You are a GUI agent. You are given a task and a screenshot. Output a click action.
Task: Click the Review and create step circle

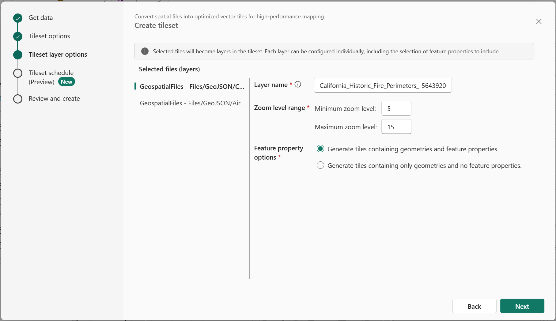click(18, 99)
